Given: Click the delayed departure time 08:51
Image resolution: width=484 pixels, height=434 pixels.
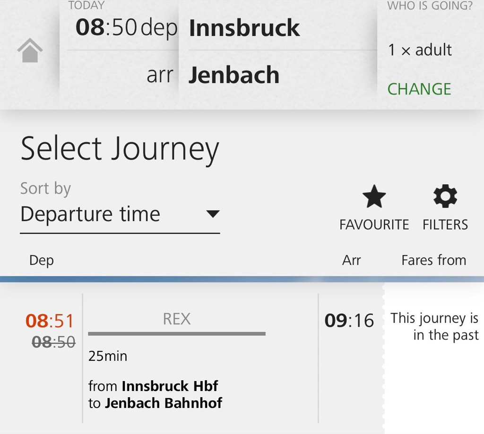Looking at the screenshot, I should [50, 321].
